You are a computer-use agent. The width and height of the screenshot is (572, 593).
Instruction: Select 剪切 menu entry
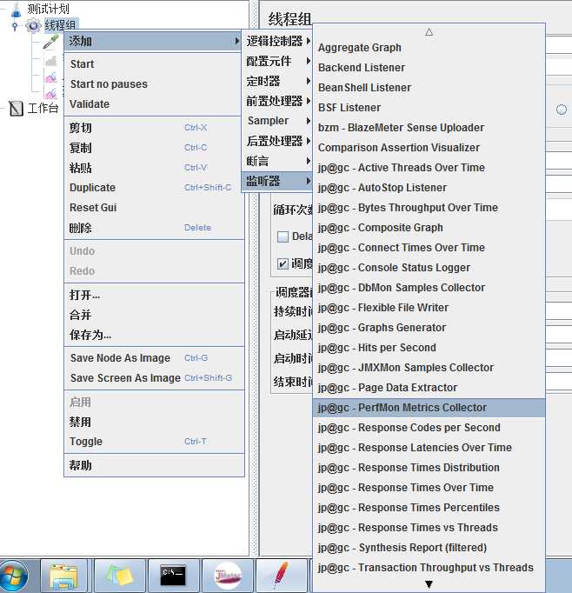(x=154, y=128)
